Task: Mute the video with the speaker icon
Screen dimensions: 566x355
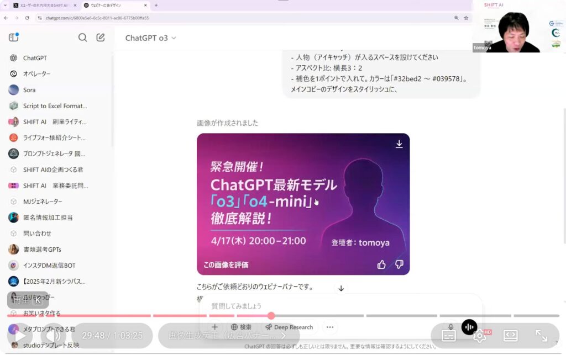Action: point(54,335)
